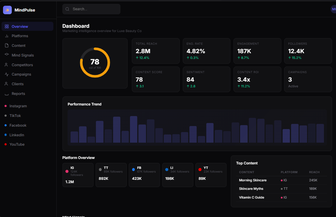
Task: Click the red dot in YT card
Action: point(200,170)
